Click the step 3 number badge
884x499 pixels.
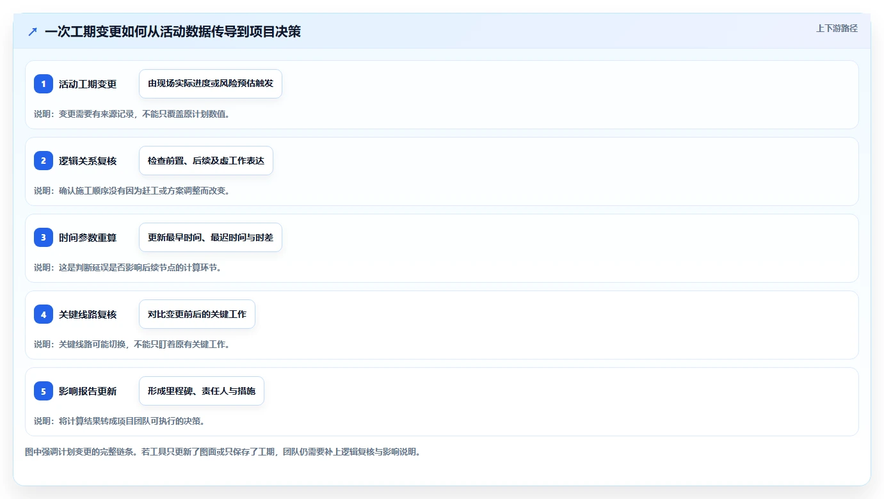(x=44, y=237)
